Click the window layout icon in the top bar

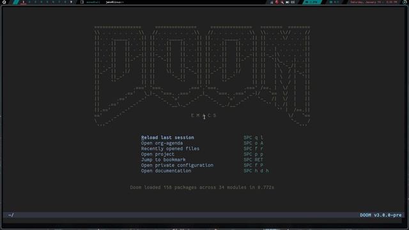[x=82, y=2]
